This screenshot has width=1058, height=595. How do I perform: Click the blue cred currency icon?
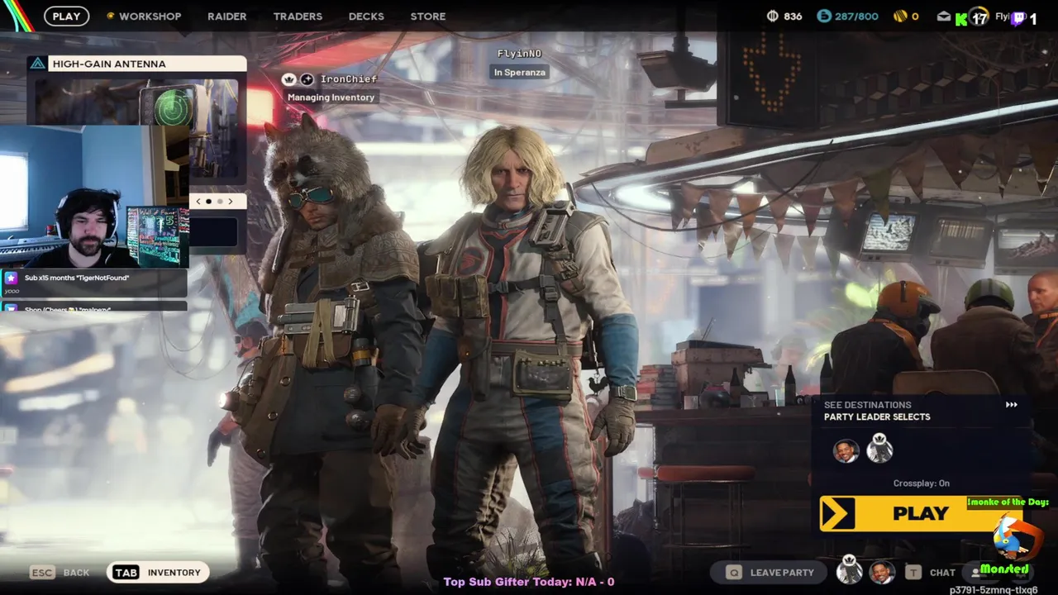point(823,16)
